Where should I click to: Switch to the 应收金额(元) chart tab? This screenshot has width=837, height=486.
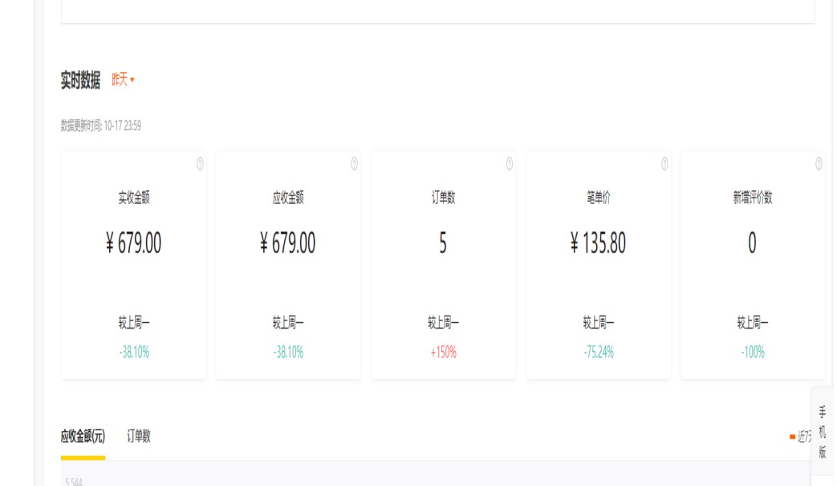[83, 436]
